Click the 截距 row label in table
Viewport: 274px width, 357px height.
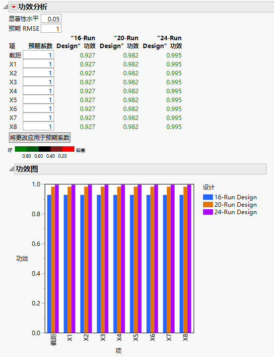(x=15, y=56)
